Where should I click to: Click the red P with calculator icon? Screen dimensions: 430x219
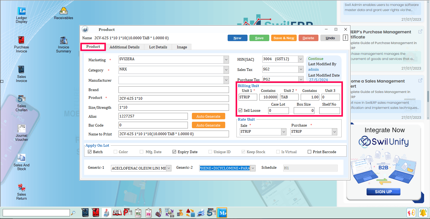click(128, 213)
